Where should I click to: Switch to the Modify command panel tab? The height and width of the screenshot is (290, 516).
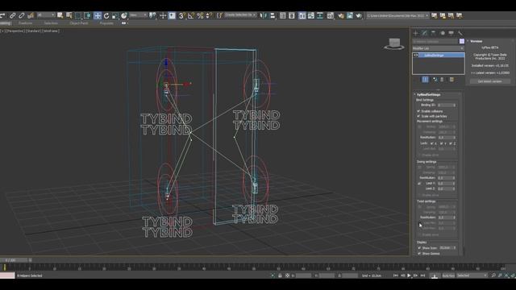coord(425,33)
